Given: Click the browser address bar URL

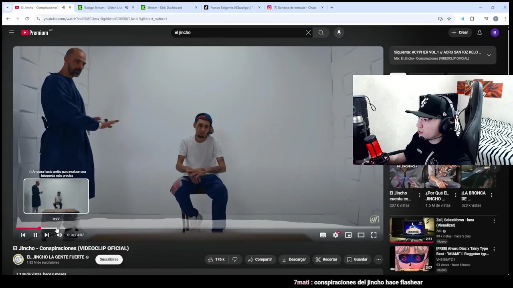Looking at the screenshot, I should tap(105, 19).
